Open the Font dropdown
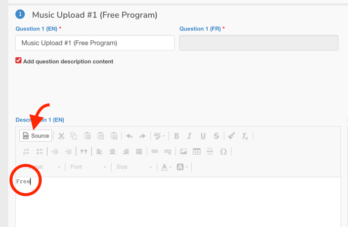Screen dimensions: 348x227 click(x=88, y=167)
